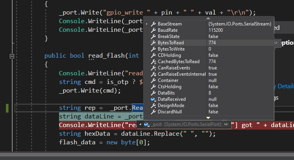Select the DesignMode property icon

pyautogui.click(x=153, y=105)
